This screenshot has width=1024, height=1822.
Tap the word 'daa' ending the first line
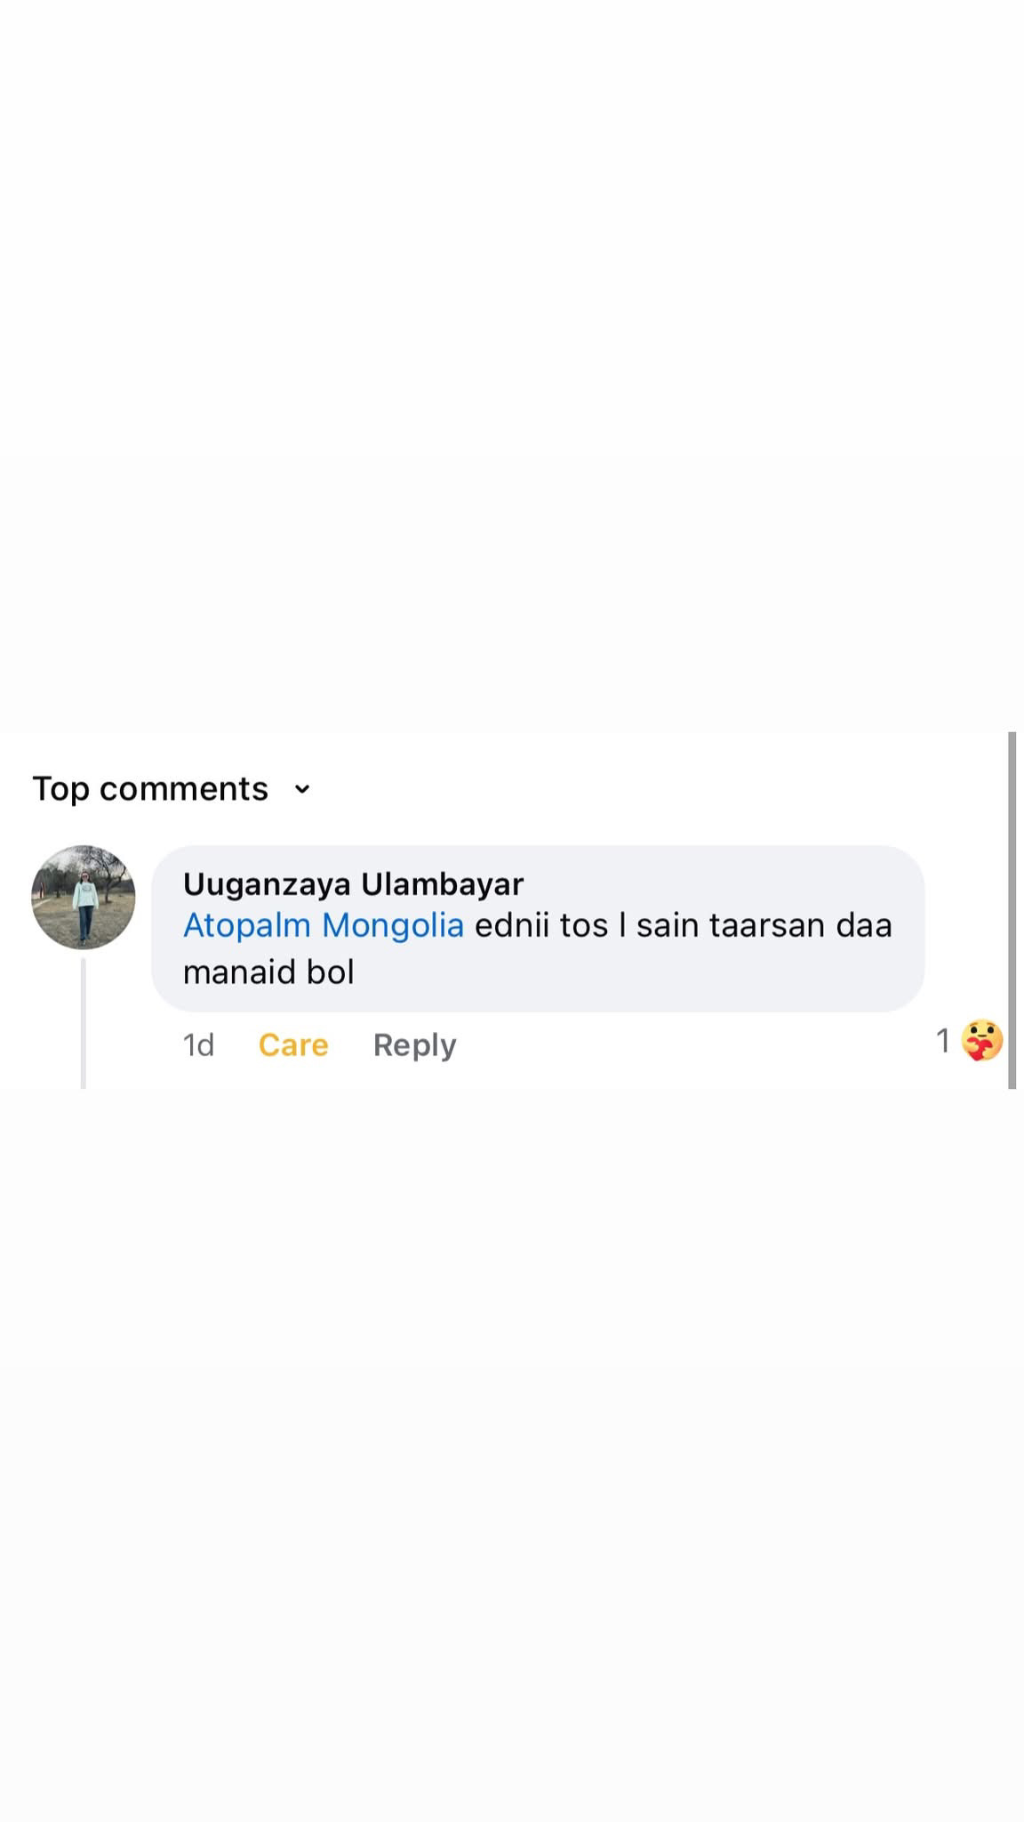[864, 925]
